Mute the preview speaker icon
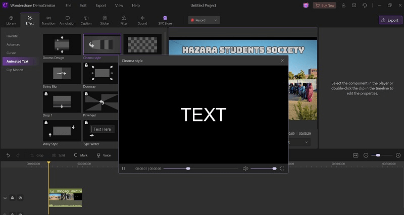 [x=245, y=169]
